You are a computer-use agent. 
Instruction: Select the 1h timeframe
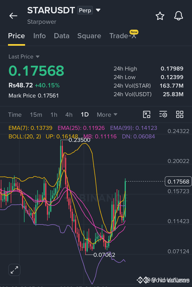(x=54, y=115)
